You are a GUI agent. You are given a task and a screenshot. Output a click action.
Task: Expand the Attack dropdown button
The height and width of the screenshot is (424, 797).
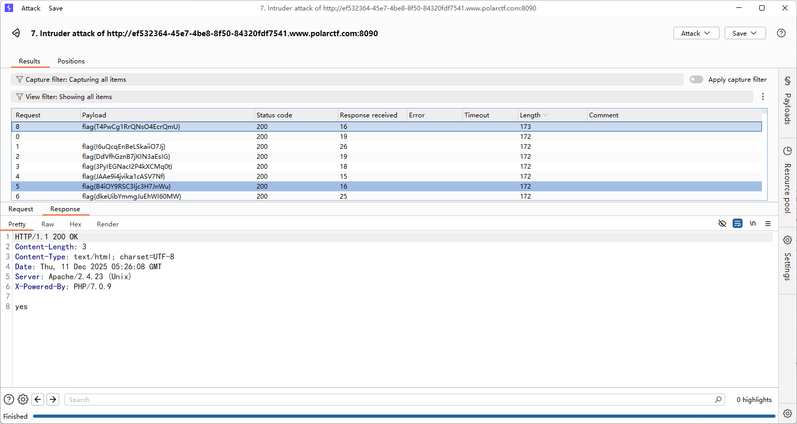(x=695, y=33)
